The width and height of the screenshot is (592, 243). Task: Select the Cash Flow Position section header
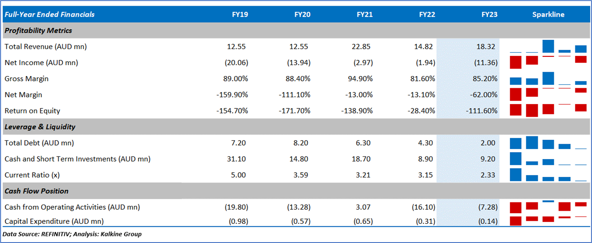coord(37,191)
